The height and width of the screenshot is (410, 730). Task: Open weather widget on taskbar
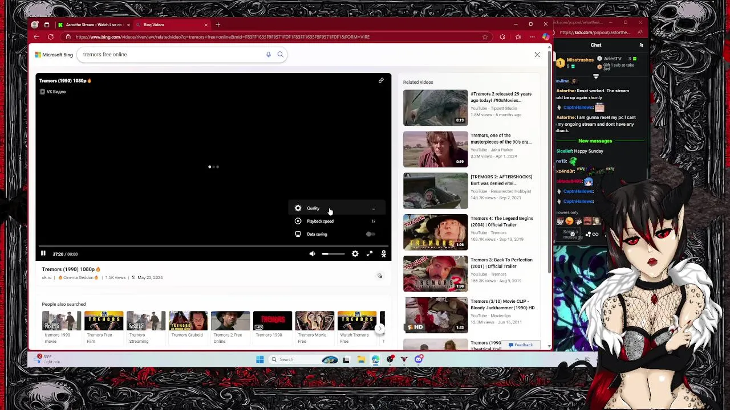[48, 359]
